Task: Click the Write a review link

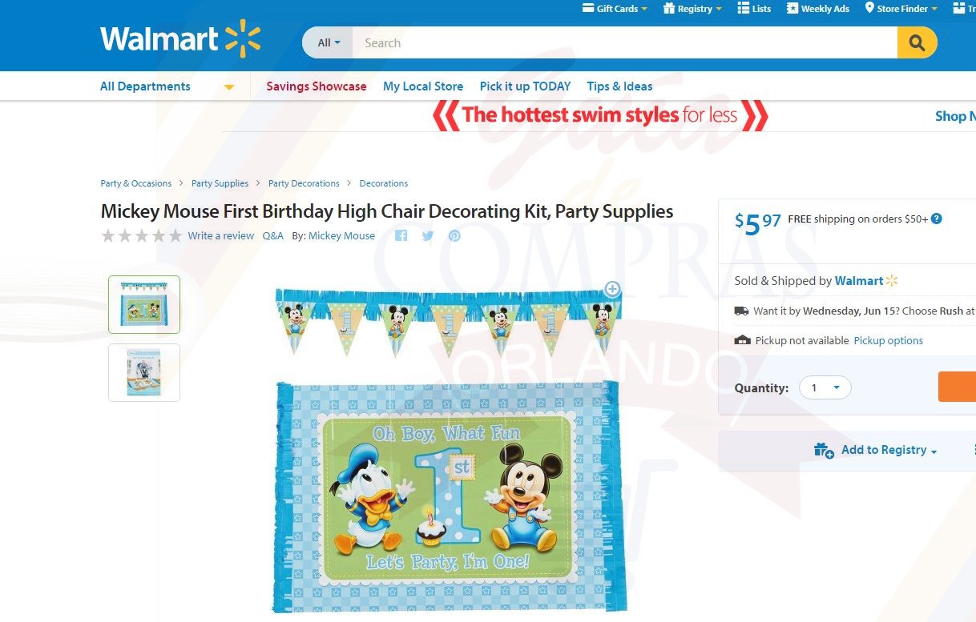Action: tap(221, 236)
